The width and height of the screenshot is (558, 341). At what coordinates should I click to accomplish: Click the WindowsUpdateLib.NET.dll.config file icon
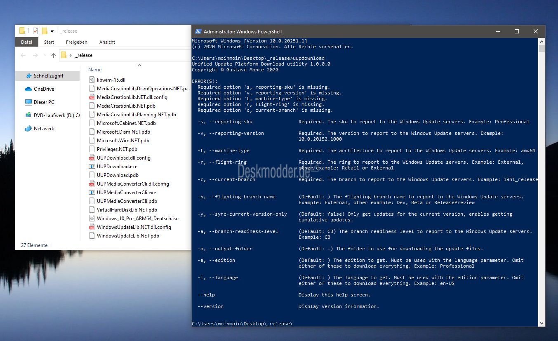tap(92, 227)
